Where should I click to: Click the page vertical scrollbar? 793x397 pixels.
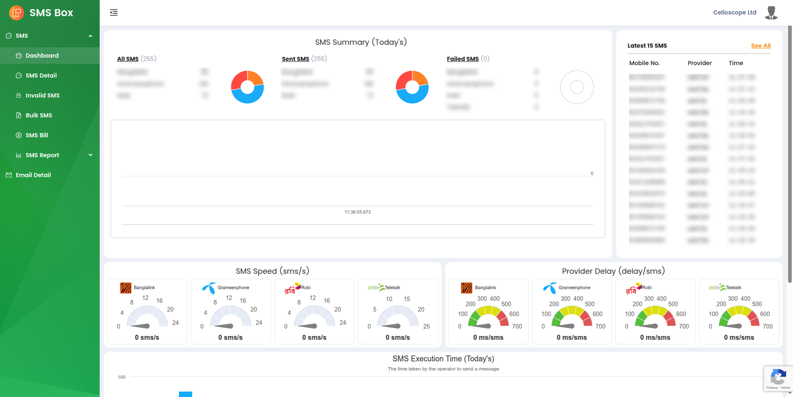(790, 153)
